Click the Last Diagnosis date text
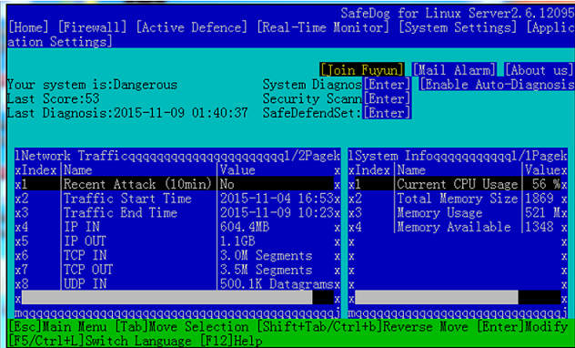Image resolution: width=575 pixels, height=348 pixels. click(x=127, y=113)
